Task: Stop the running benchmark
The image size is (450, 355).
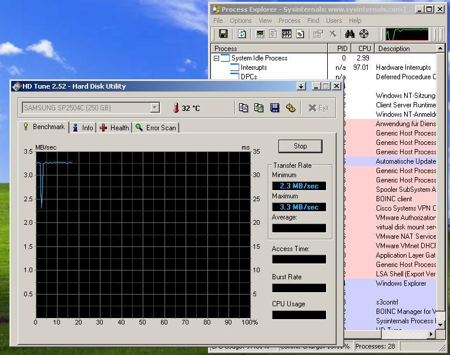Action: click(300, 146)
